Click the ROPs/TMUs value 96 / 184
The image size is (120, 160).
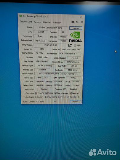click(40, 53)
